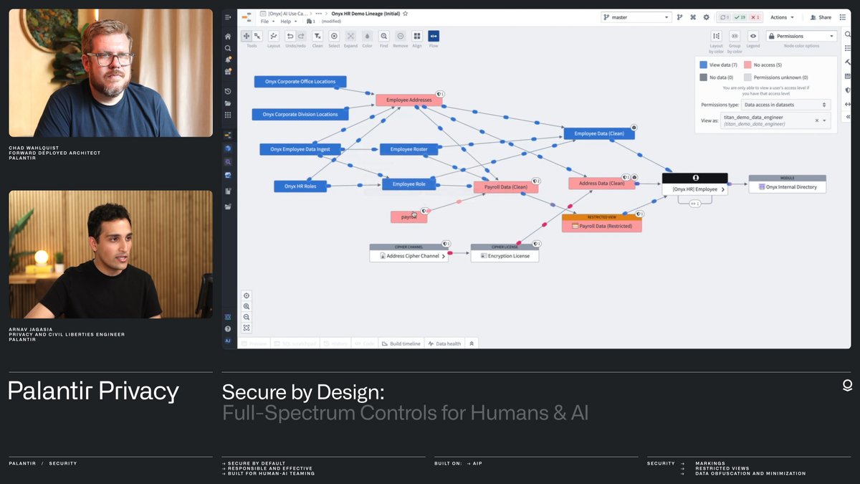
Task: Open the Select tool in toolbar
Action: pos(334,36)
